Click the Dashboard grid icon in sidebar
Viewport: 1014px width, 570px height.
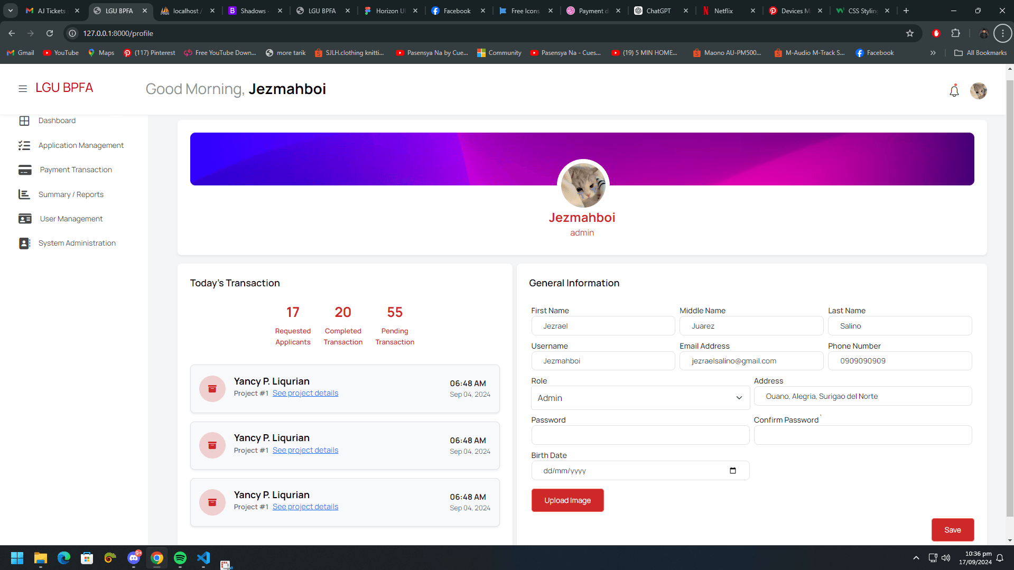pyautogui.click(x=24, y=121)
